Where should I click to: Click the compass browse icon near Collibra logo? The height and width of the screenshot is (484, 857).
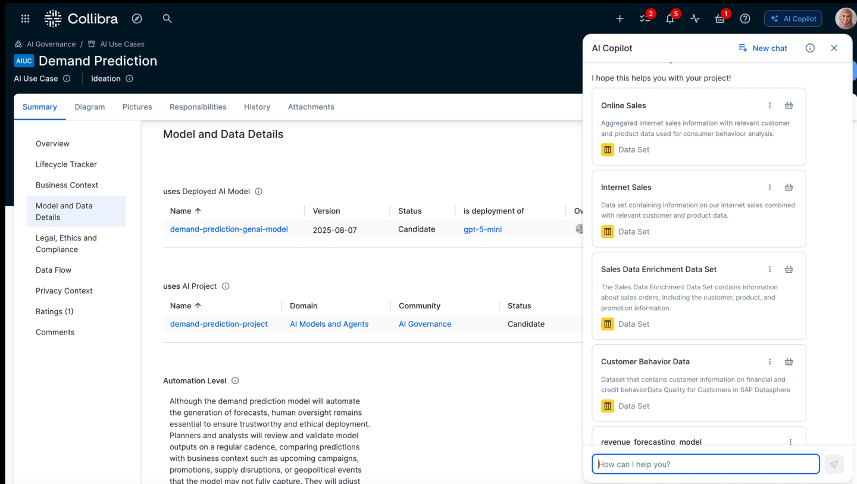[x=137, y=18]
